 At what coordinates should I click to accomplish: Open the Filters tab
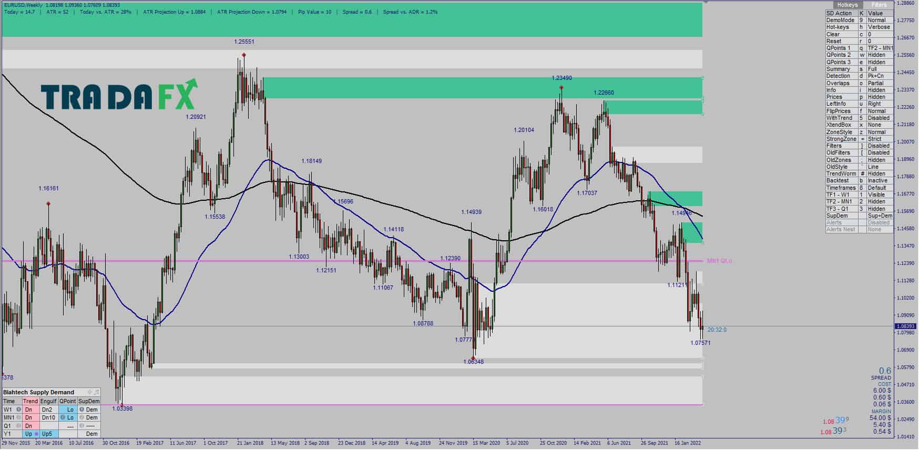point(879,5)
